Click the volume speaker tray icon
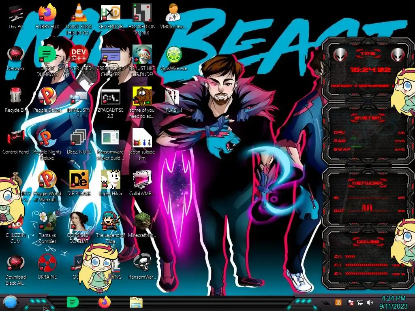The height and width of the screenshot is (311, 415). [370, 302]
